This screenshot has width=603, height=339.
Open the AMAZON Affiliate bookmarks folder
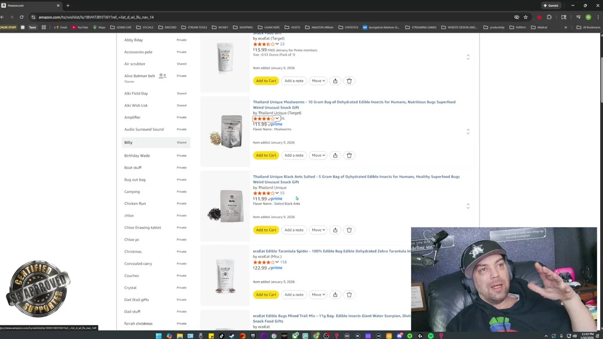coord(319,27)
